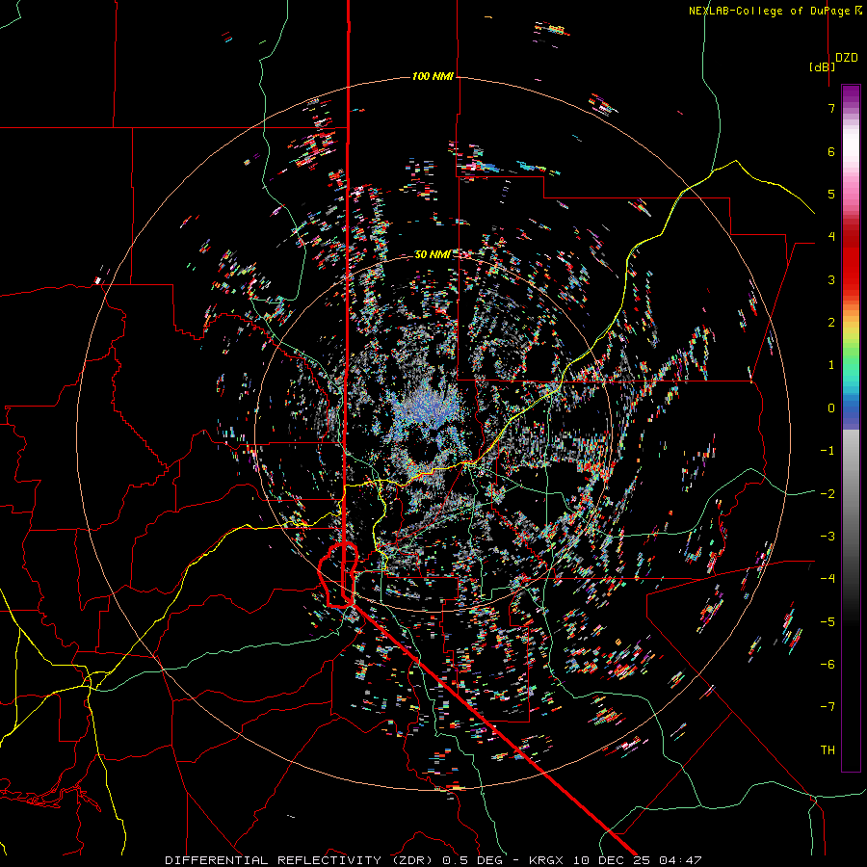This screenshot has width=867, height=867.
Task: Click the red band of the color bar
Action: tap(851, 260)
